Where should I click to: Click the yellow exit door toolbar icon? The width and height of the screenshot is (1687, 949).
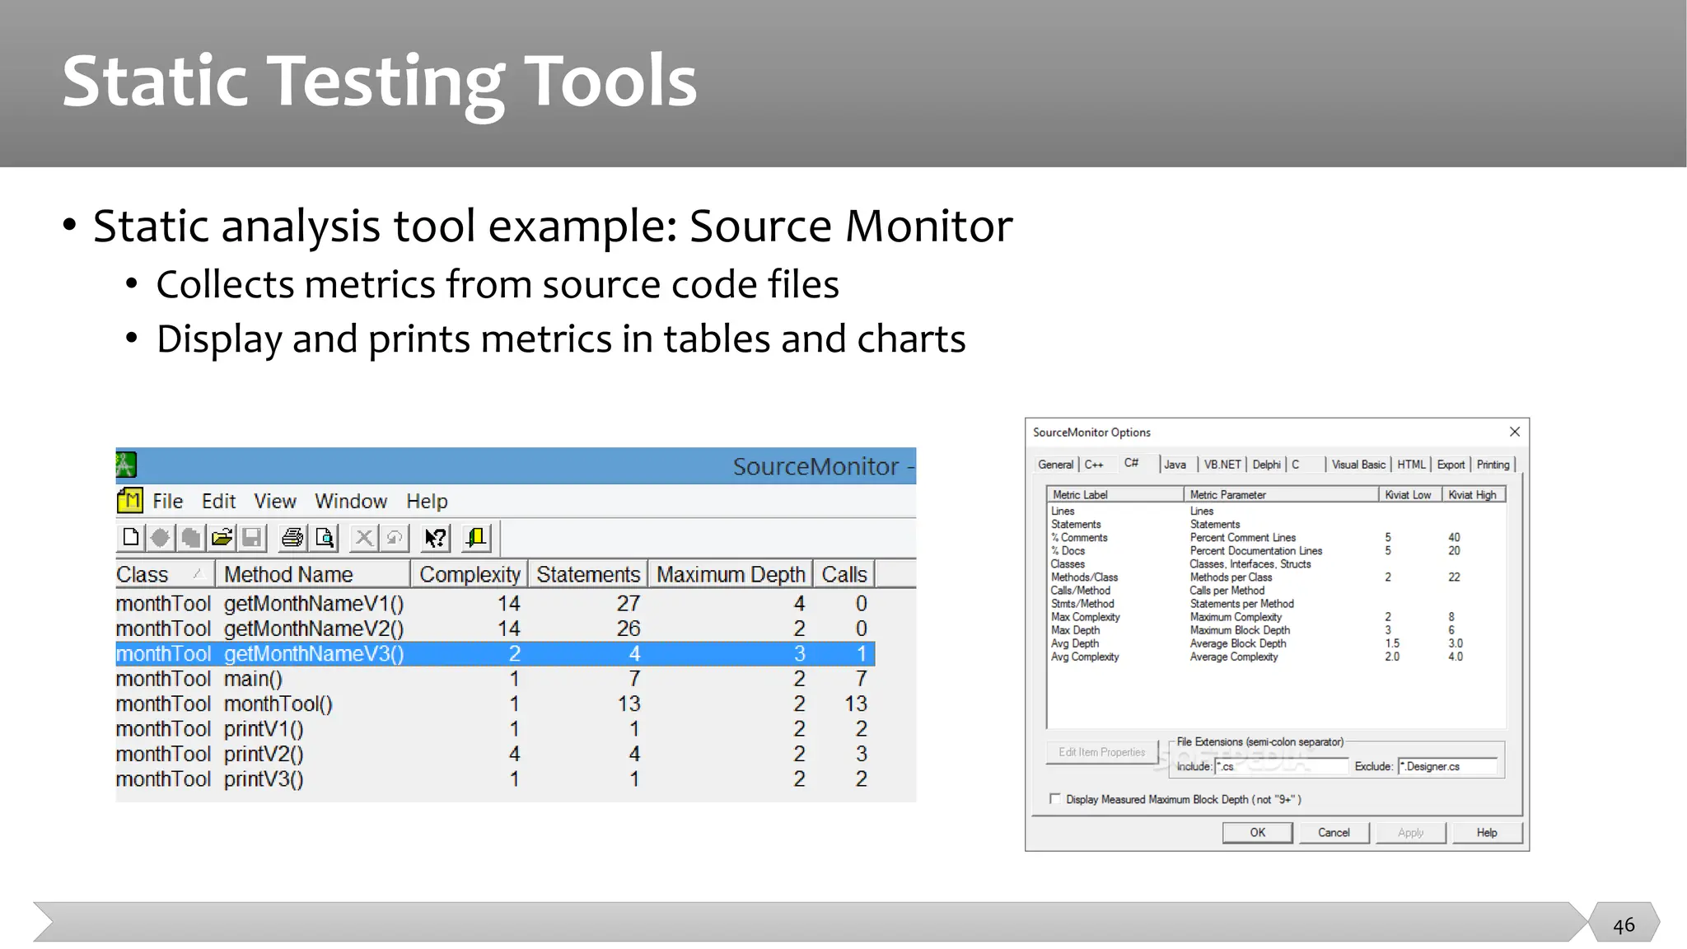tap(476, 538)
